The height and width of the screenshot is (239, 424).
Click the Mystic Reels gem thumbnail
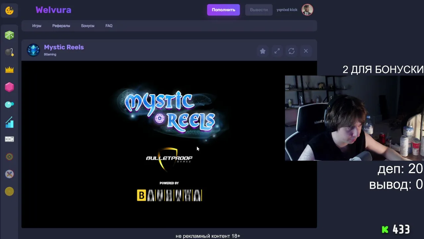click(x=33, y=50)
